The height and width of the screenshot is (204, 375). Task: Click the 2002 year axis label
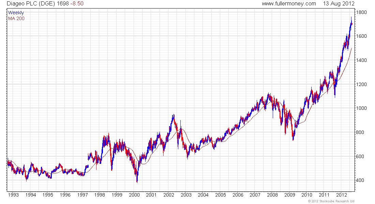169,195
